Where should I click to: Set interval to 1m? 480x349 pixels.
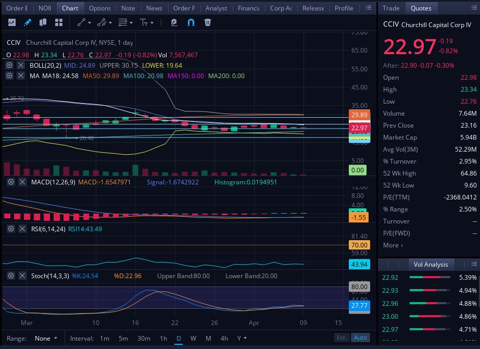(x=105, y=338)
